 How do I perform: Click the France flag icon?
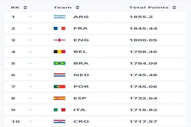point(60,29)
